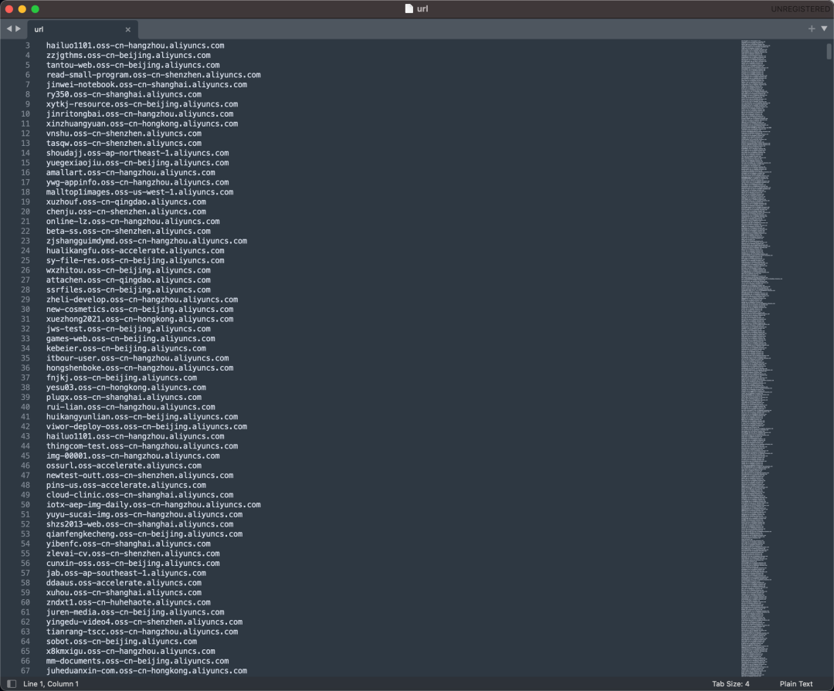Screen dimensions: 834x691
Task: Toggle the sidebar icon in the status bar
Action: 11,683
